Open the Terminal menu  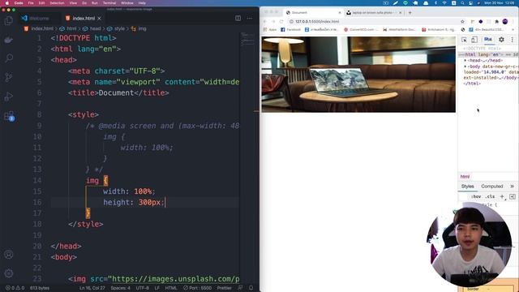pos(109,2)
